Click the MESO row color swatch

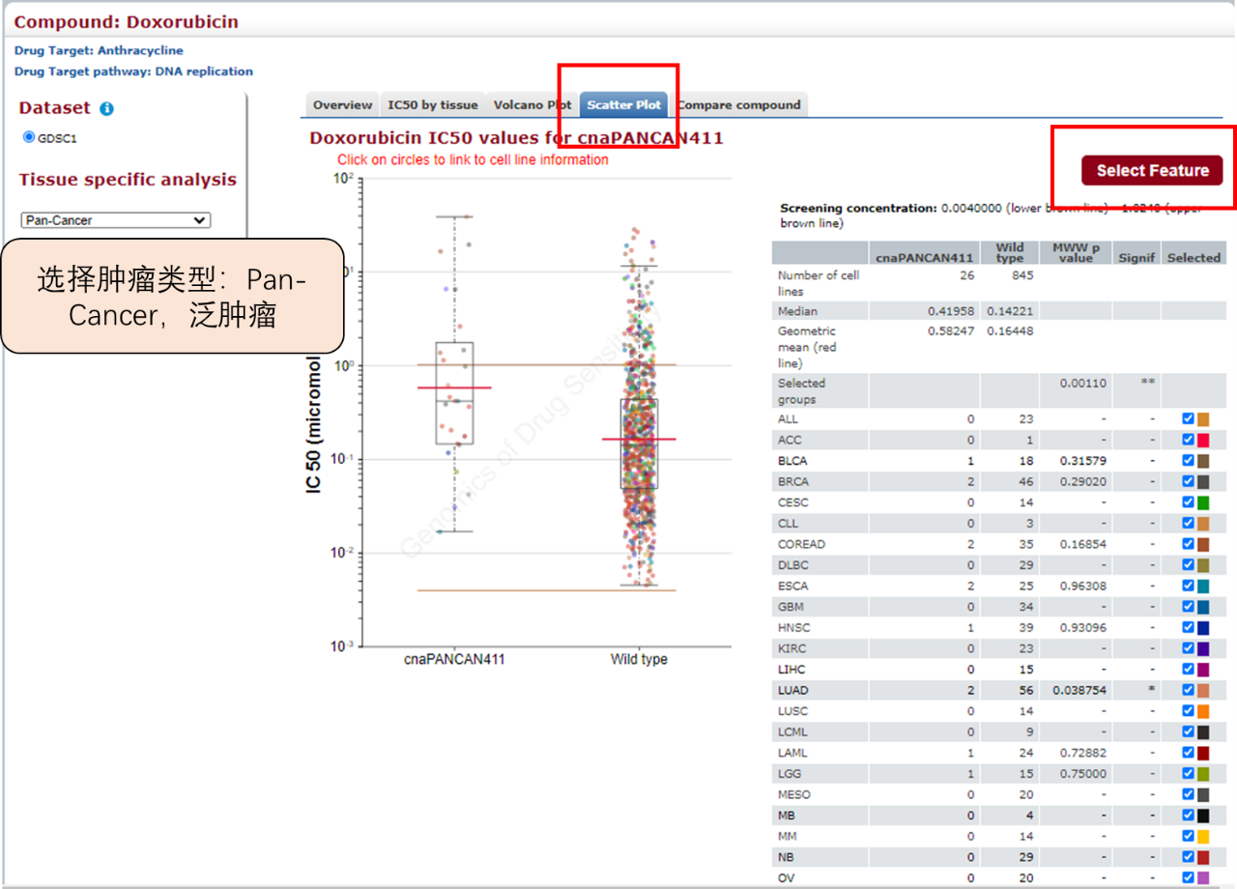coord(1203,794)
